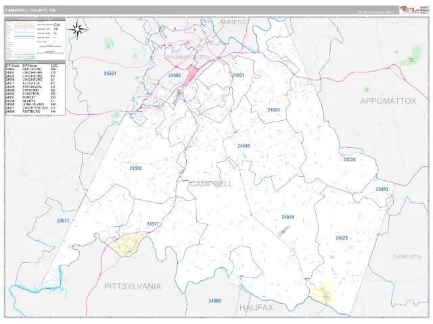This screenshot has height=324, width=433.
Task: Click the compass rose on the map
Action: tap(78, 28)
